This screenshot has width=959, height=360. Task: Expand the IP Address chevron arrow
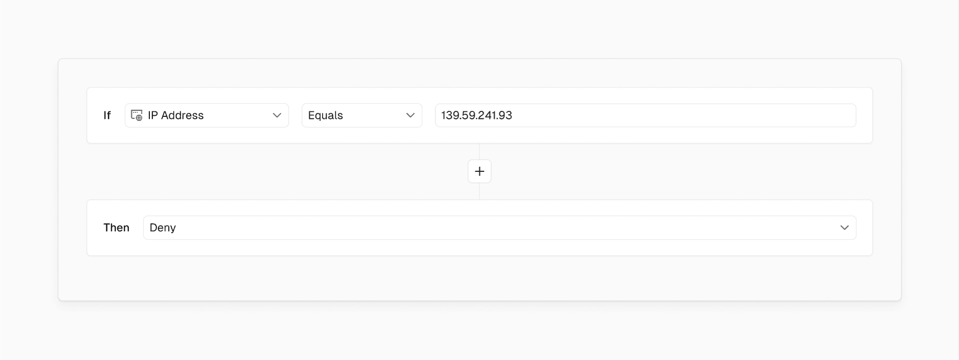pos(277,115)
